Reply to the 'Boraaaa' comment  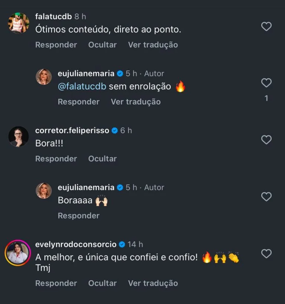[79, 216]
